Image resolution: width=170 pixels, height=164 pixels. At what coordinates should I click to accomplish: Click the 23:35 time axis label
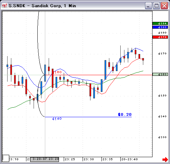[x=108, y=159]
